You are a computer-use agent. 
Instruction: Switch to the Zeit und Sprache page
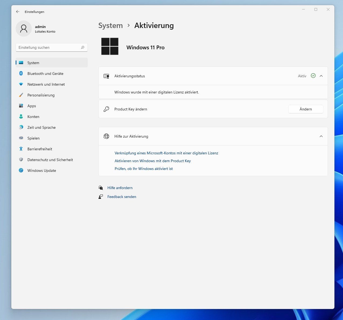(51, 127)
